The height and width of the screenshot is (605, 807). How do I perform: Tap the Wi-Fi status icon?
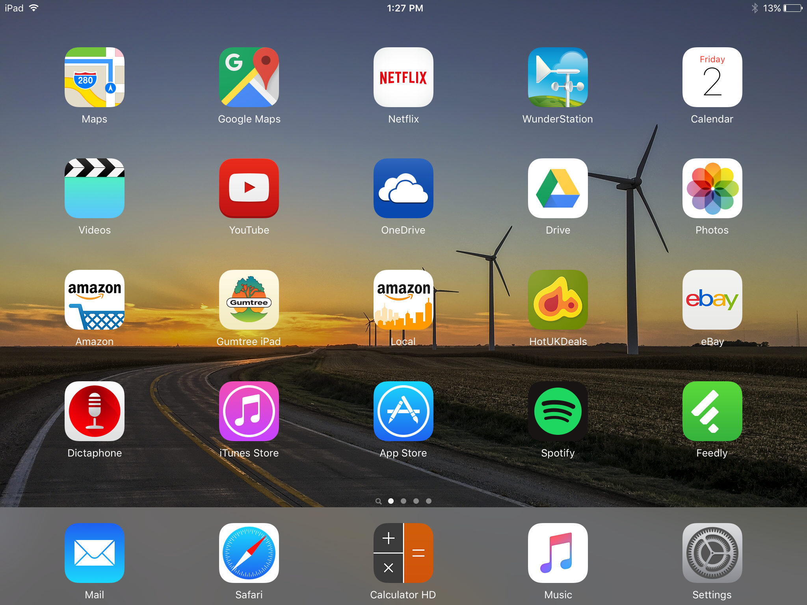34,8
